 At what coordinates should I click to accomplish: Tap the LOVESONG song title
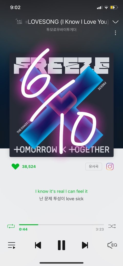(67, 22)
